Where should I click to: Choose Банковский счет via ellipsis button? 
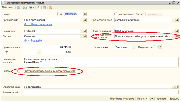click(174, 20)
